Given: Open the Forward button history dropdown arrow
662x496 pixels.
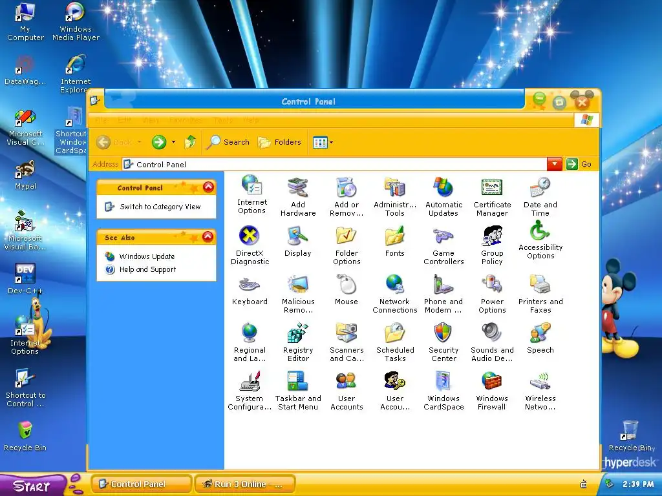Looking at the screenshot, I should (173, 142).
